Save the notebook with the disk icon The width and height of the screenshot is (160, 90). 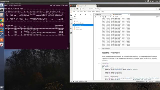(x=95, y=17)
